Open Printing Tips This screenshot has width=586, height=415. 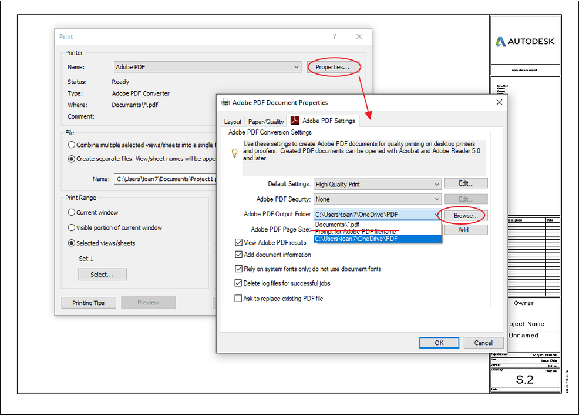pos(89,303)
